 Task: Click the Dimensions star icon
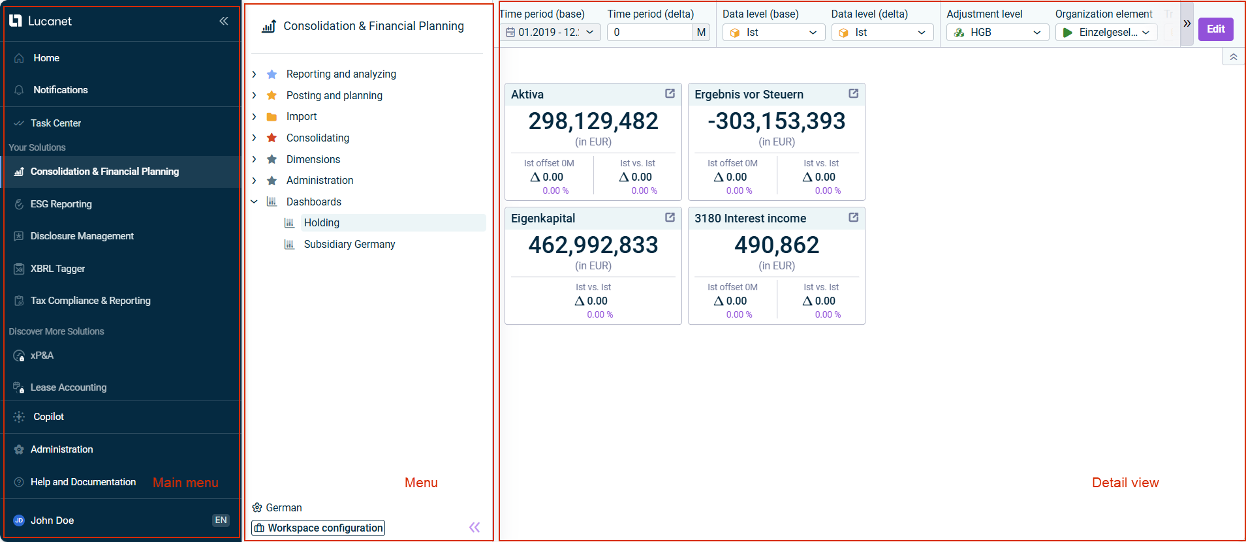point(272,159)
